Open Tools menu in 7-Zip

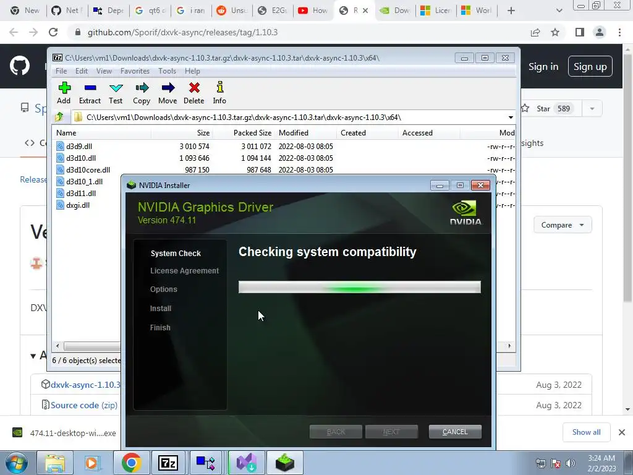pos(167,71)
